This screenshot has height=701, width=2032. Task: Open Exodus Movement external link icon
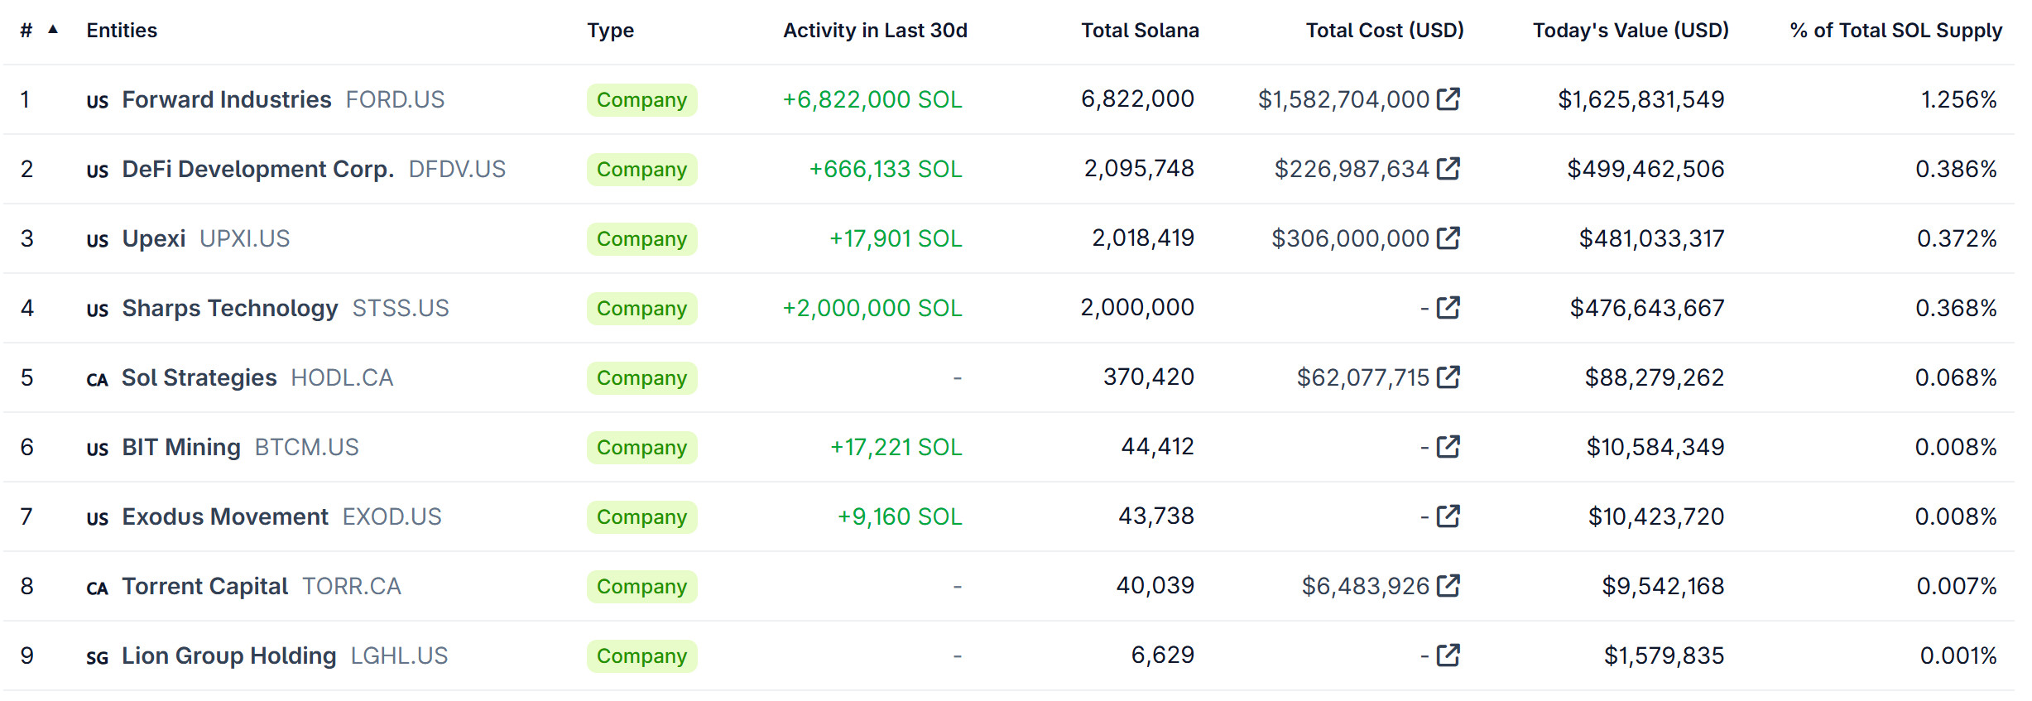coord(1448,516)
